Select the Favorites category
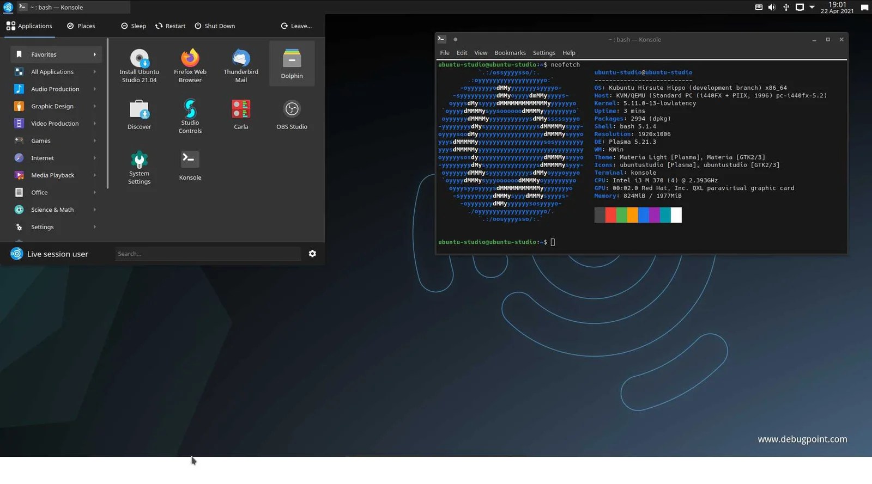The width and height of the screenshot is (872, 484). point(56,54)
